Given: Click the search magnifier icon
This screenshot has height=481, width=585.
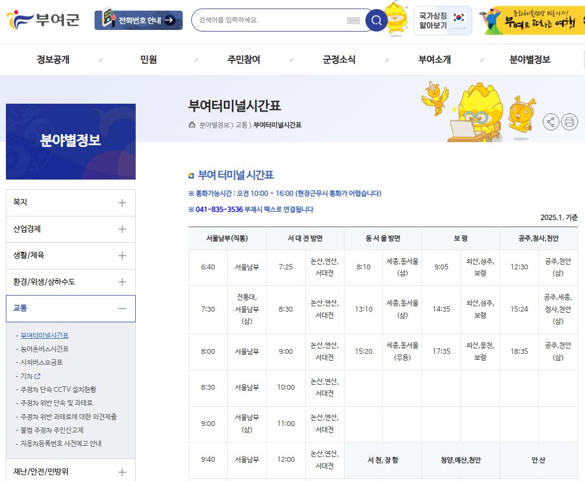Looking at the screenshot, I should point(376,20).
